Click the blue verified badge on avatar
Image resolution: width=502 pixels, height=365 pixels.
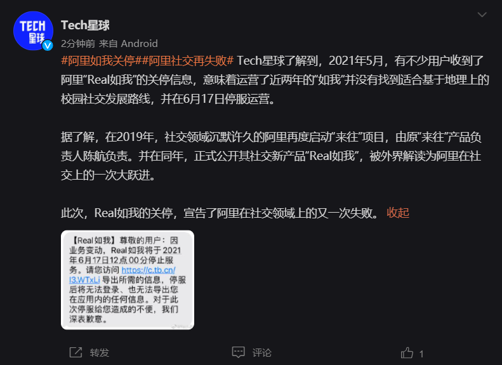point(48,46)
